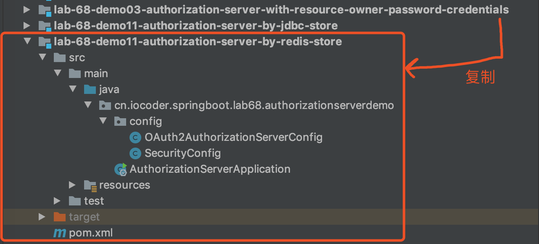Click the AuthorizationServerApplication runnable class icon
The image size is (539, 244).
coord(121,169)
